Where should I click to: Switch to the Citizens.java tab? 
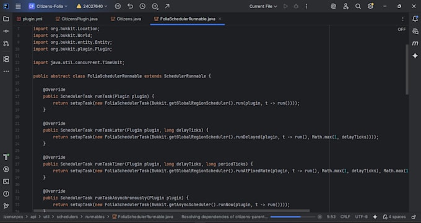coord(126,19)
